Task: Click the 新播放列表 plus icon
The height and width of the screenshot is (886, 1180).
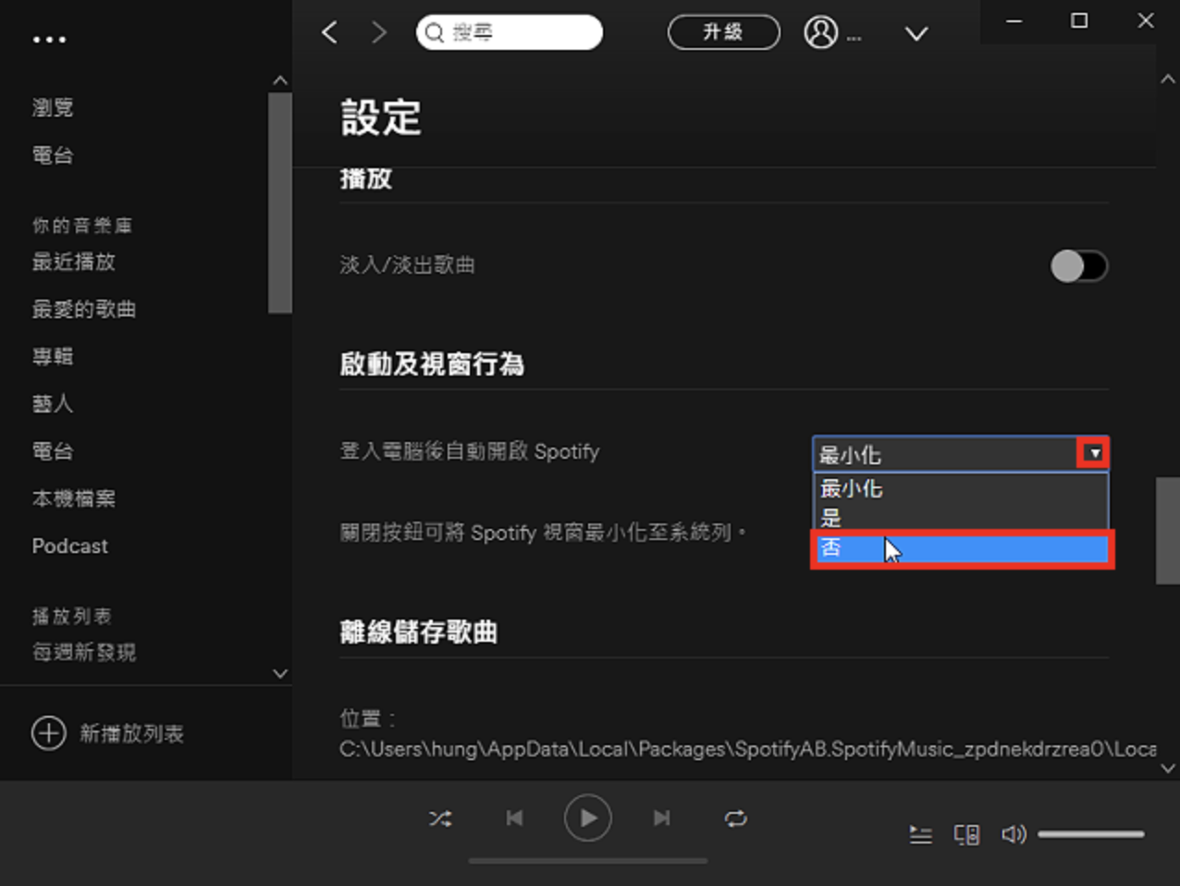Action: click(49, 733)
